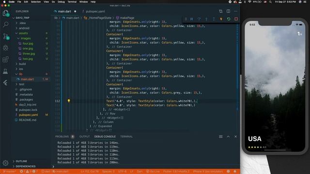
Task: Open the Search view in activity bar
Action: (x=5, y=25)
